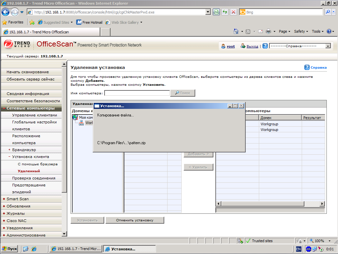The image size is (338, 254).
Task: Click the Stop loading icon
Action: click(x=233, y=12)
